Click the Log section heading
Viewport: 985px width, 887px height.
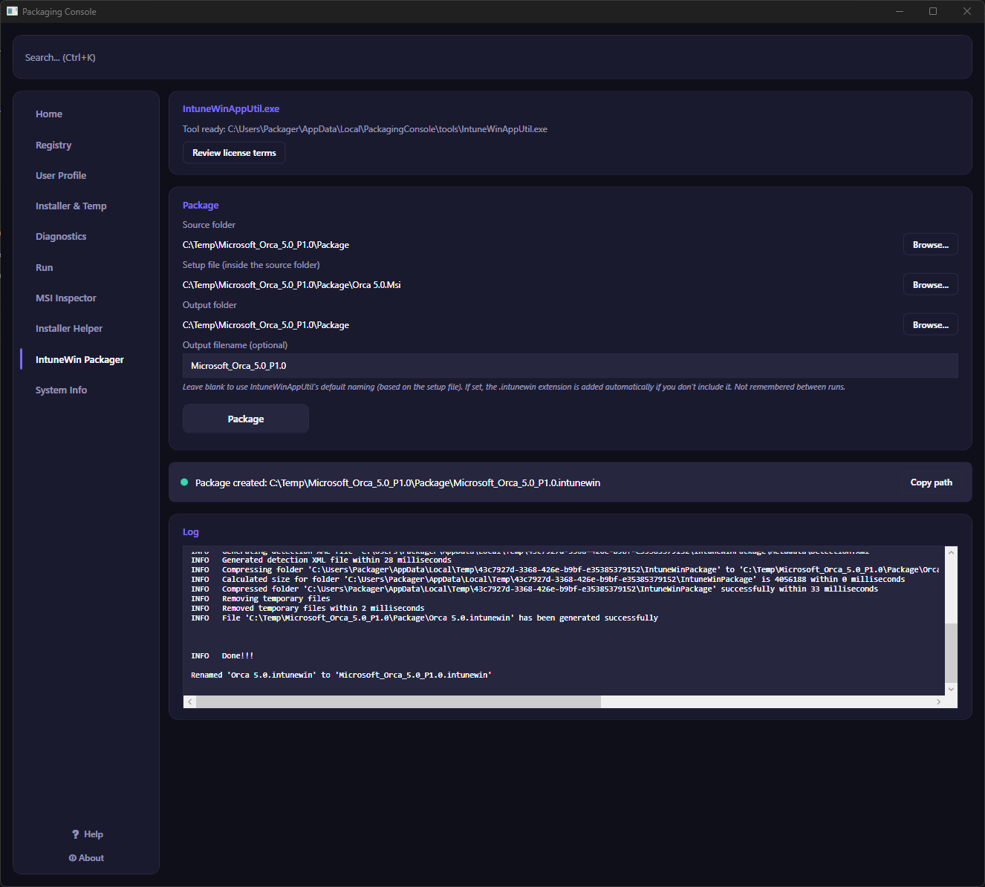click(191, 532)
